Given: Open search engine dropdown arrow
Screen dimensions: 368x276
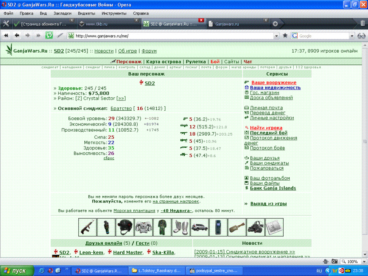Looking at the screenshot, I should coord(352,36).
